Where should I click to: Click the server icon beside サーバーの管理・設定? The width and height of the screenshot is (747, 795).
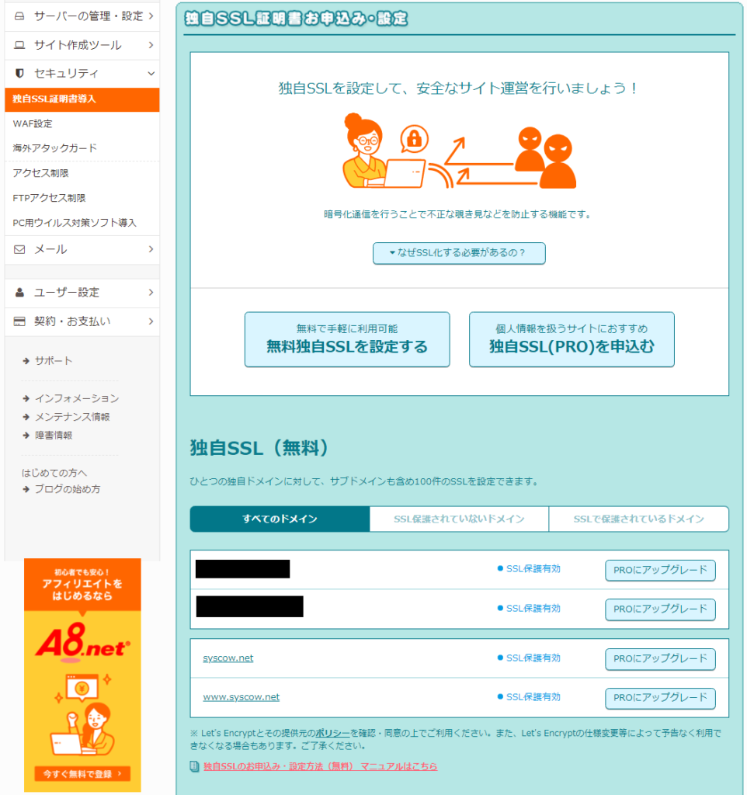[20, 16]
